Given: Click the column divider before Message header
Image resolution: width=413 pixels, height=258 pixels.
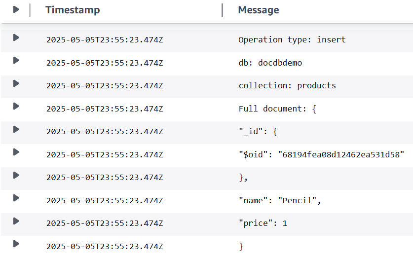Looking at the screenshot, I should point(223,10).
